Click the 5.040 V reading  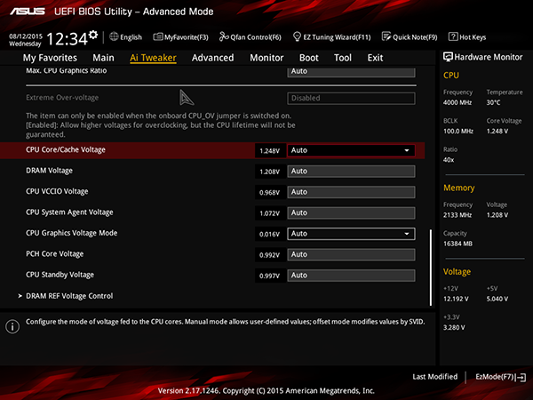click(497, 299)
